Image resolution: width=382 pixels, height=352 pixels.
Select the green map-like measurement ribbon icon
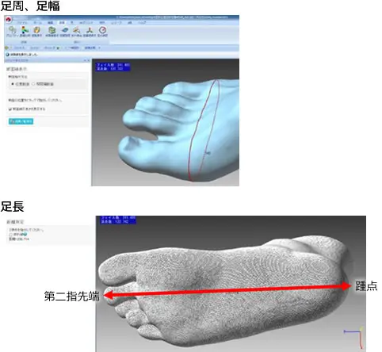[52, 30]
